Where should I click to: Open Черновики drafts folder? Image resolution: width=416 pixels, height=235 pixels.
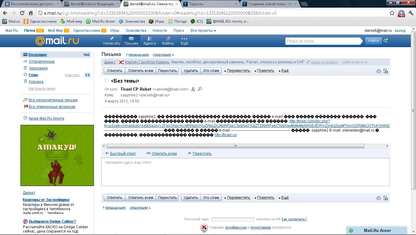click(38, 68)
